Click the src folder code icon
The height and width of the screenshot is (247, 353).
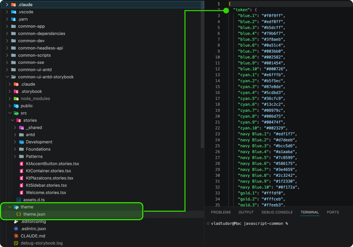[x=16, y=113]
